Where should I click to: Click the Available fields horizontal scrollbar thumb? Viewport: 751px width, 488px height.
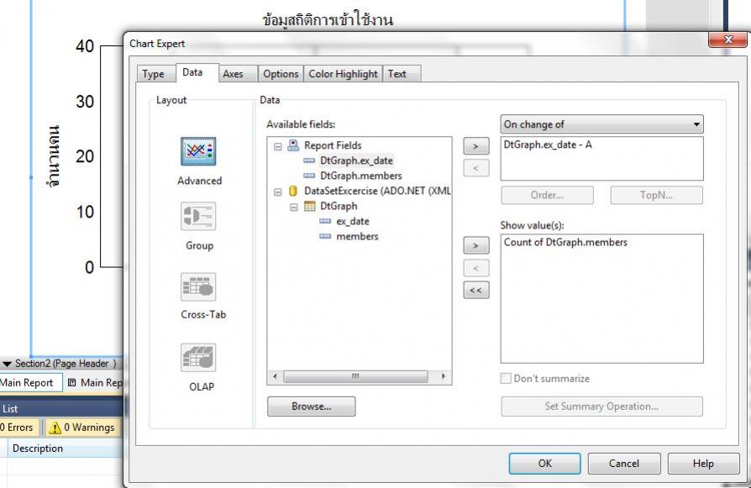click(355, 376)
